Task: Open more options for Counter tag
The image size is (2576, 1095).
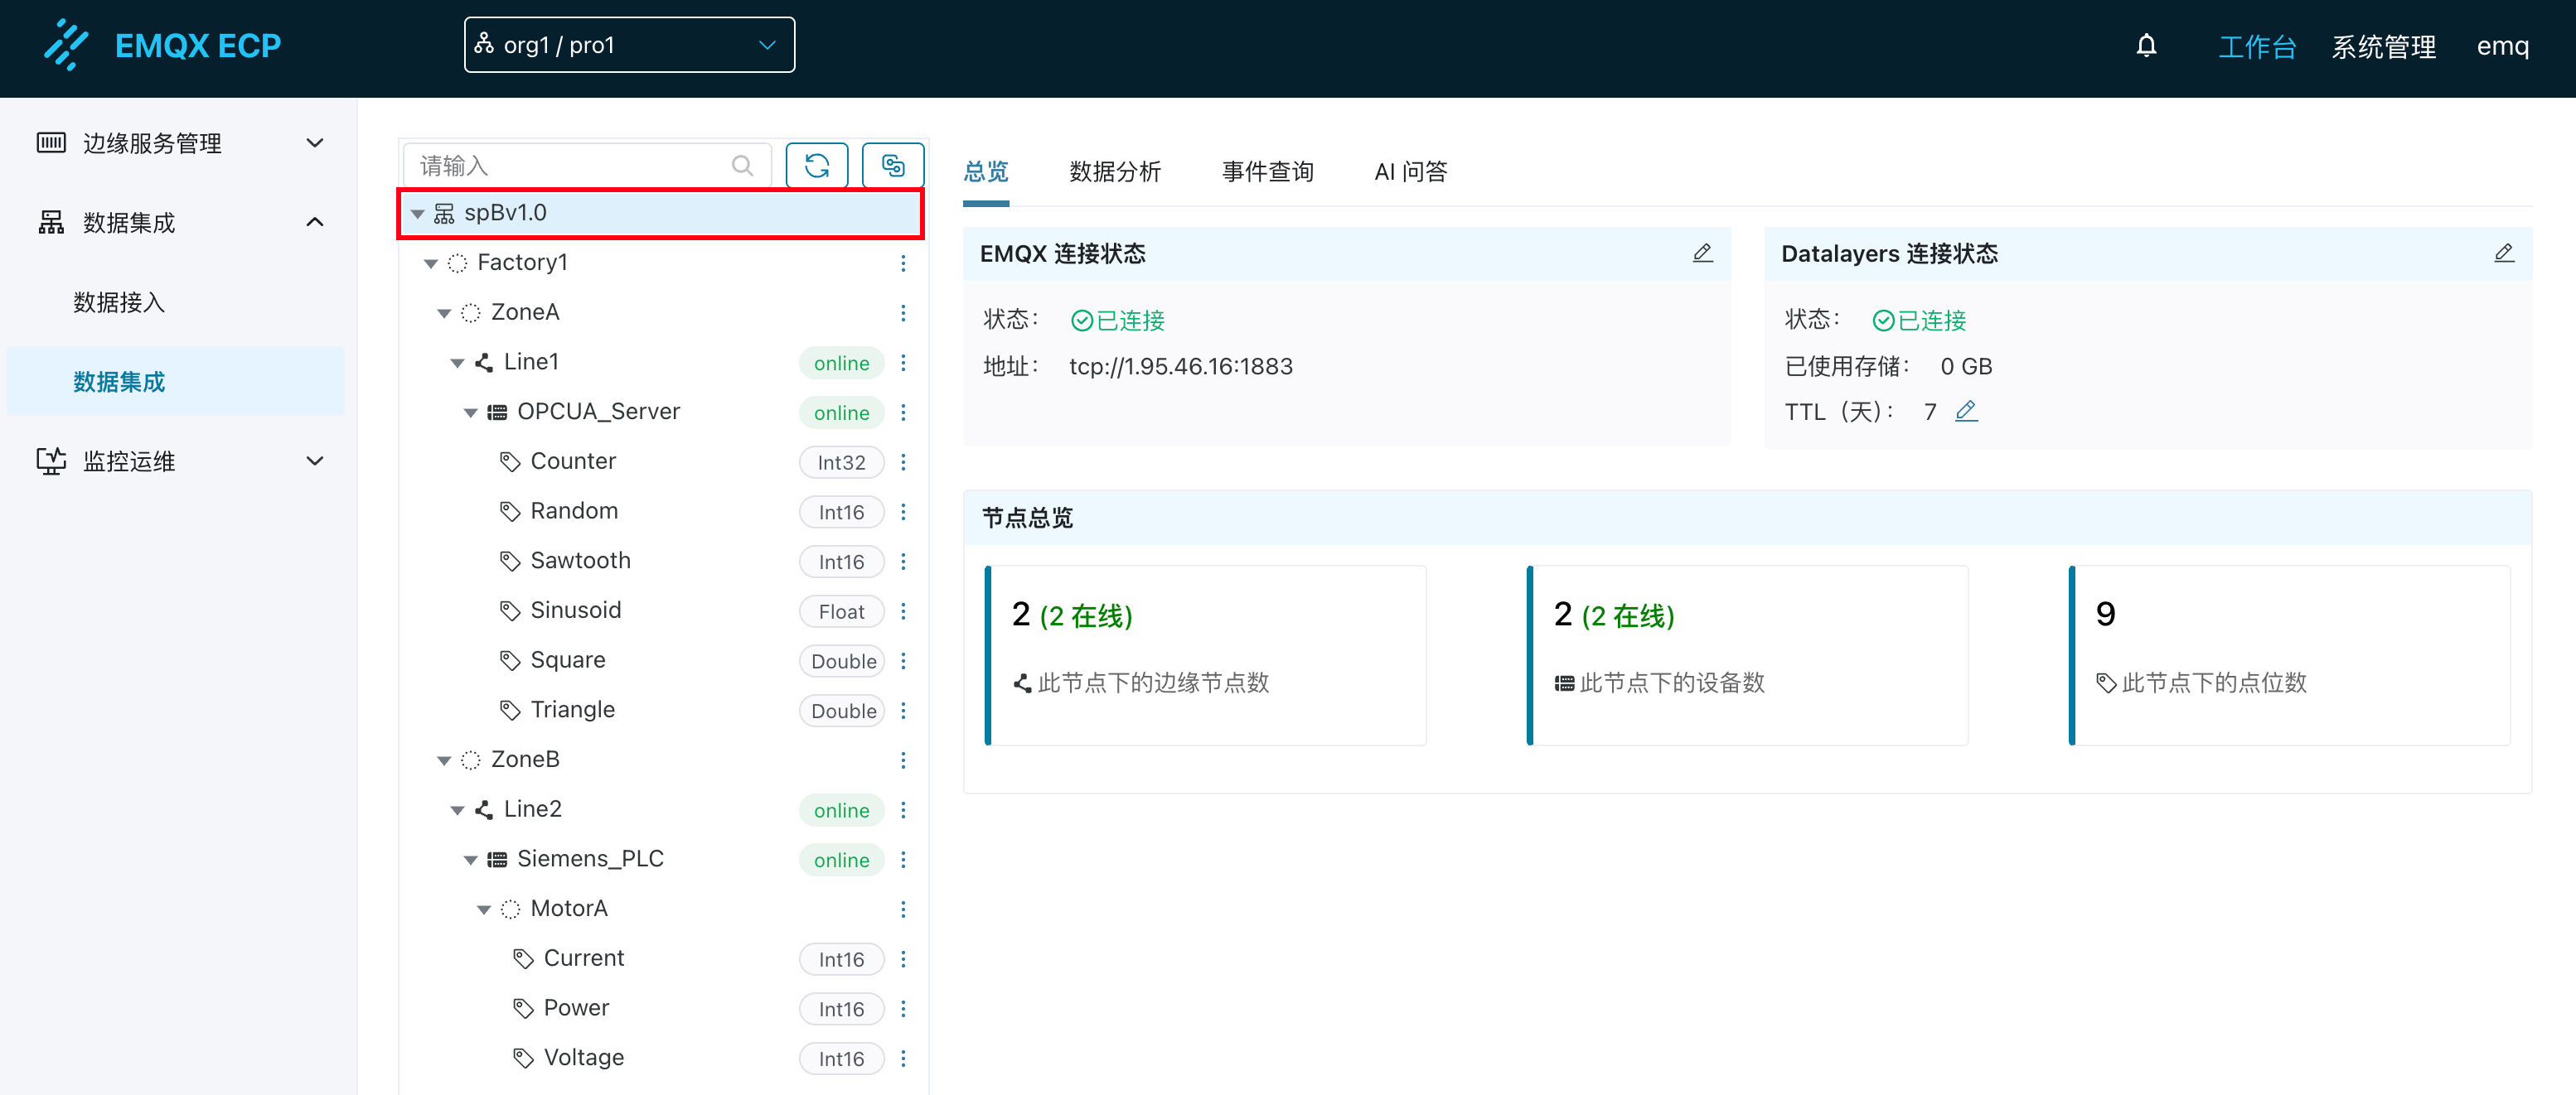Action: [903, 461]
